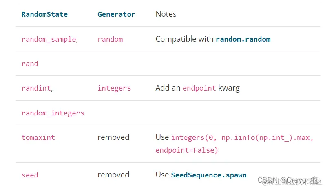The height and width of the screenshot is (188, 325).
Task: Click random in the Generator column
Action: point(110,40)
